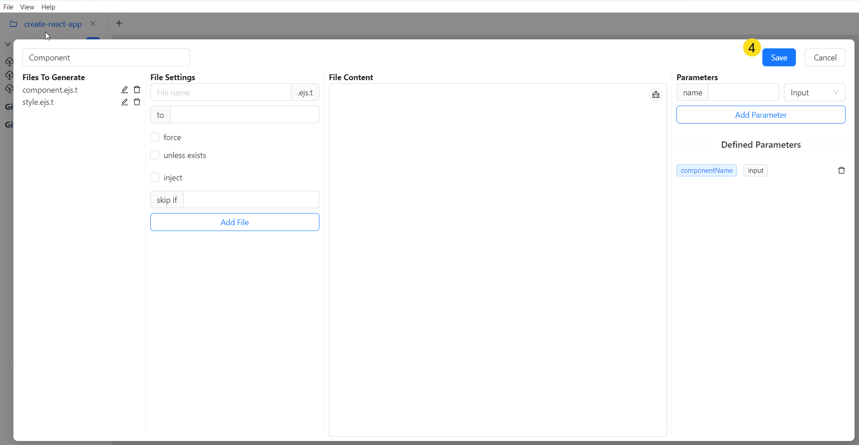Click the skip if input field
859x445 pixels.
pyautogui.click(x=251, y=200)
